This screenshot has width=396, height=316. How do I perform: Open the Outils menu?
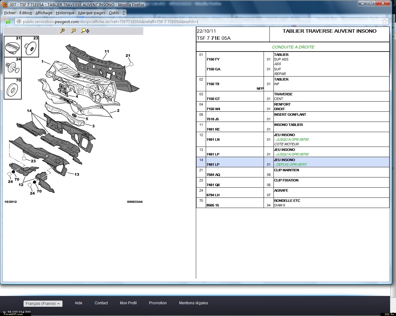tap(114, 13)
